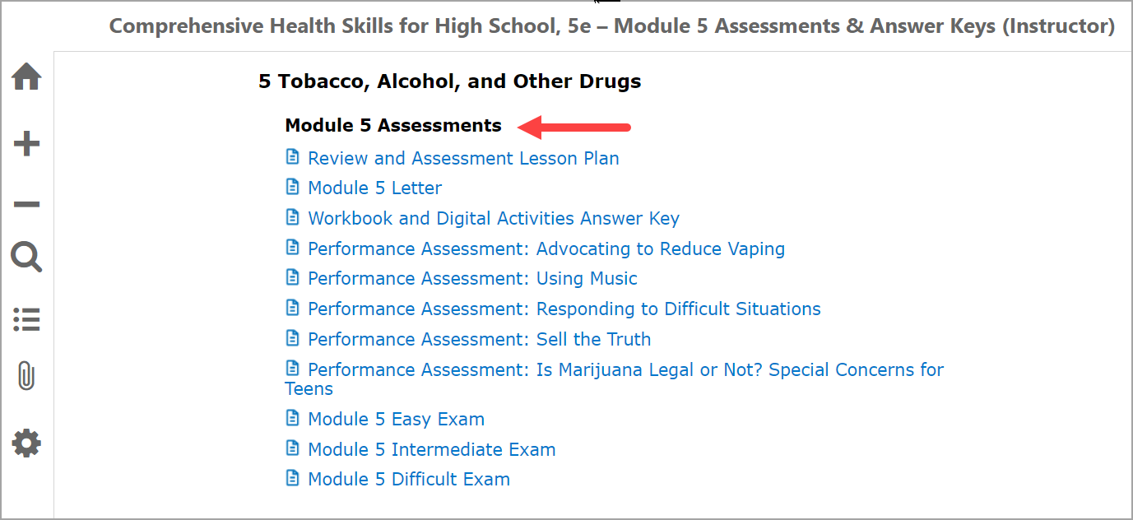Click the document icon beside Review and Assessment Lesson Plan
Image resolution: width=1133 pixels, height=520 pixels.
(293, 156)
